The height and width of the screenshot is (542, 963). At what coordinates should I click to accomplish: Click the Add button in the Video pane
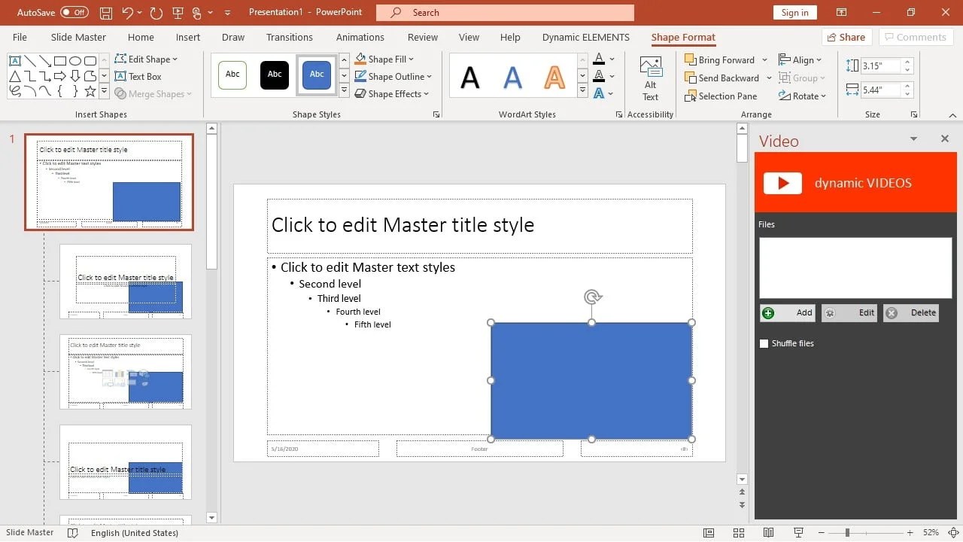point(787,312)
